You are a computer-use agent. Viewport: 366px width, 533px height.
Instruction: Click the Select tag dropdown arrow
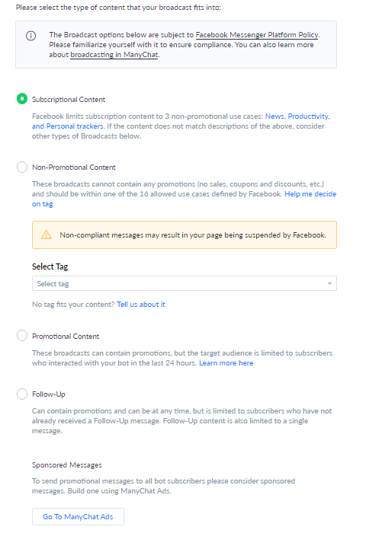(x=329, y=283)
